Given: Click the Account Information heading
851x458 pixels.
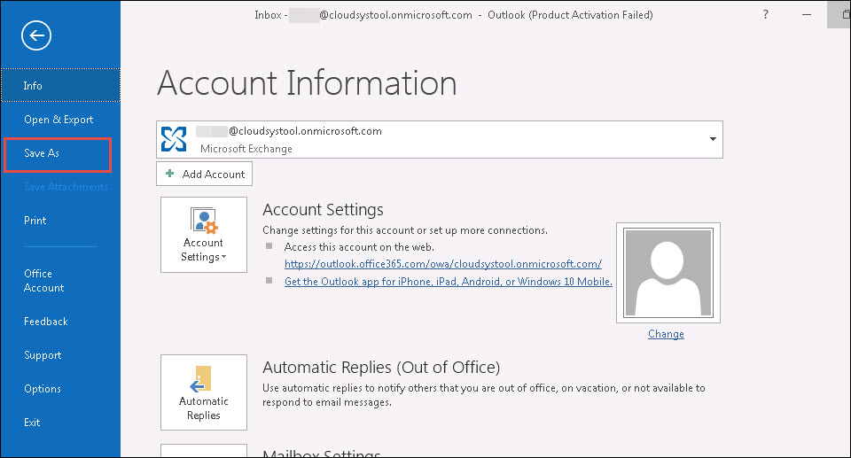Looking at the screenshot, I should (308, 83).
